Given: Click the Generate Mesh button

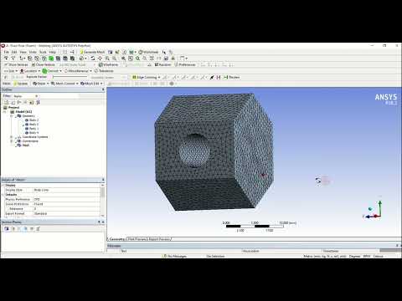Looking at the screenshot, I should (x=92, y=52).
